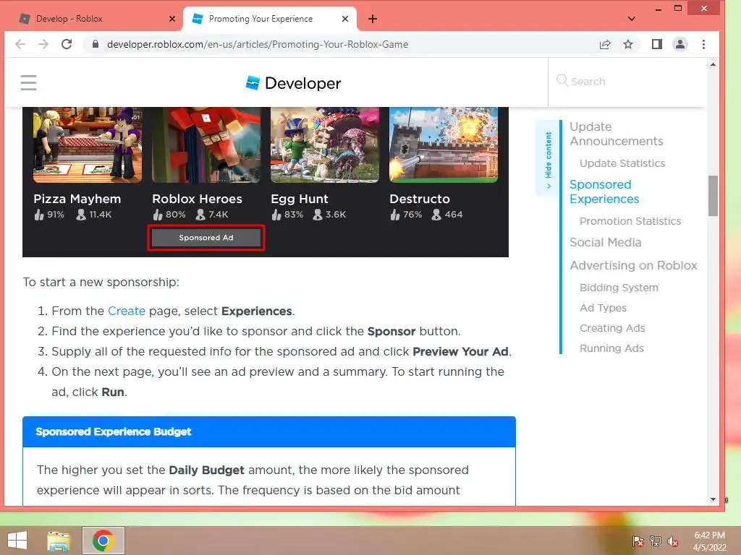The width and height of the screenshot is (741, 555).
Task: Jump to Promotion Statistics section
Action: pyautogui.click(x=630, y=221)
